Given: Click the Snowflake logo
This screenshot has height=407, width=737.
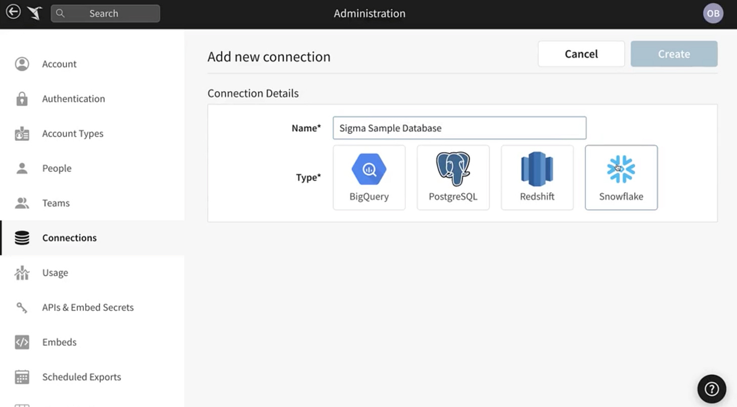Looking at the screenshot, I should point(621,169).
